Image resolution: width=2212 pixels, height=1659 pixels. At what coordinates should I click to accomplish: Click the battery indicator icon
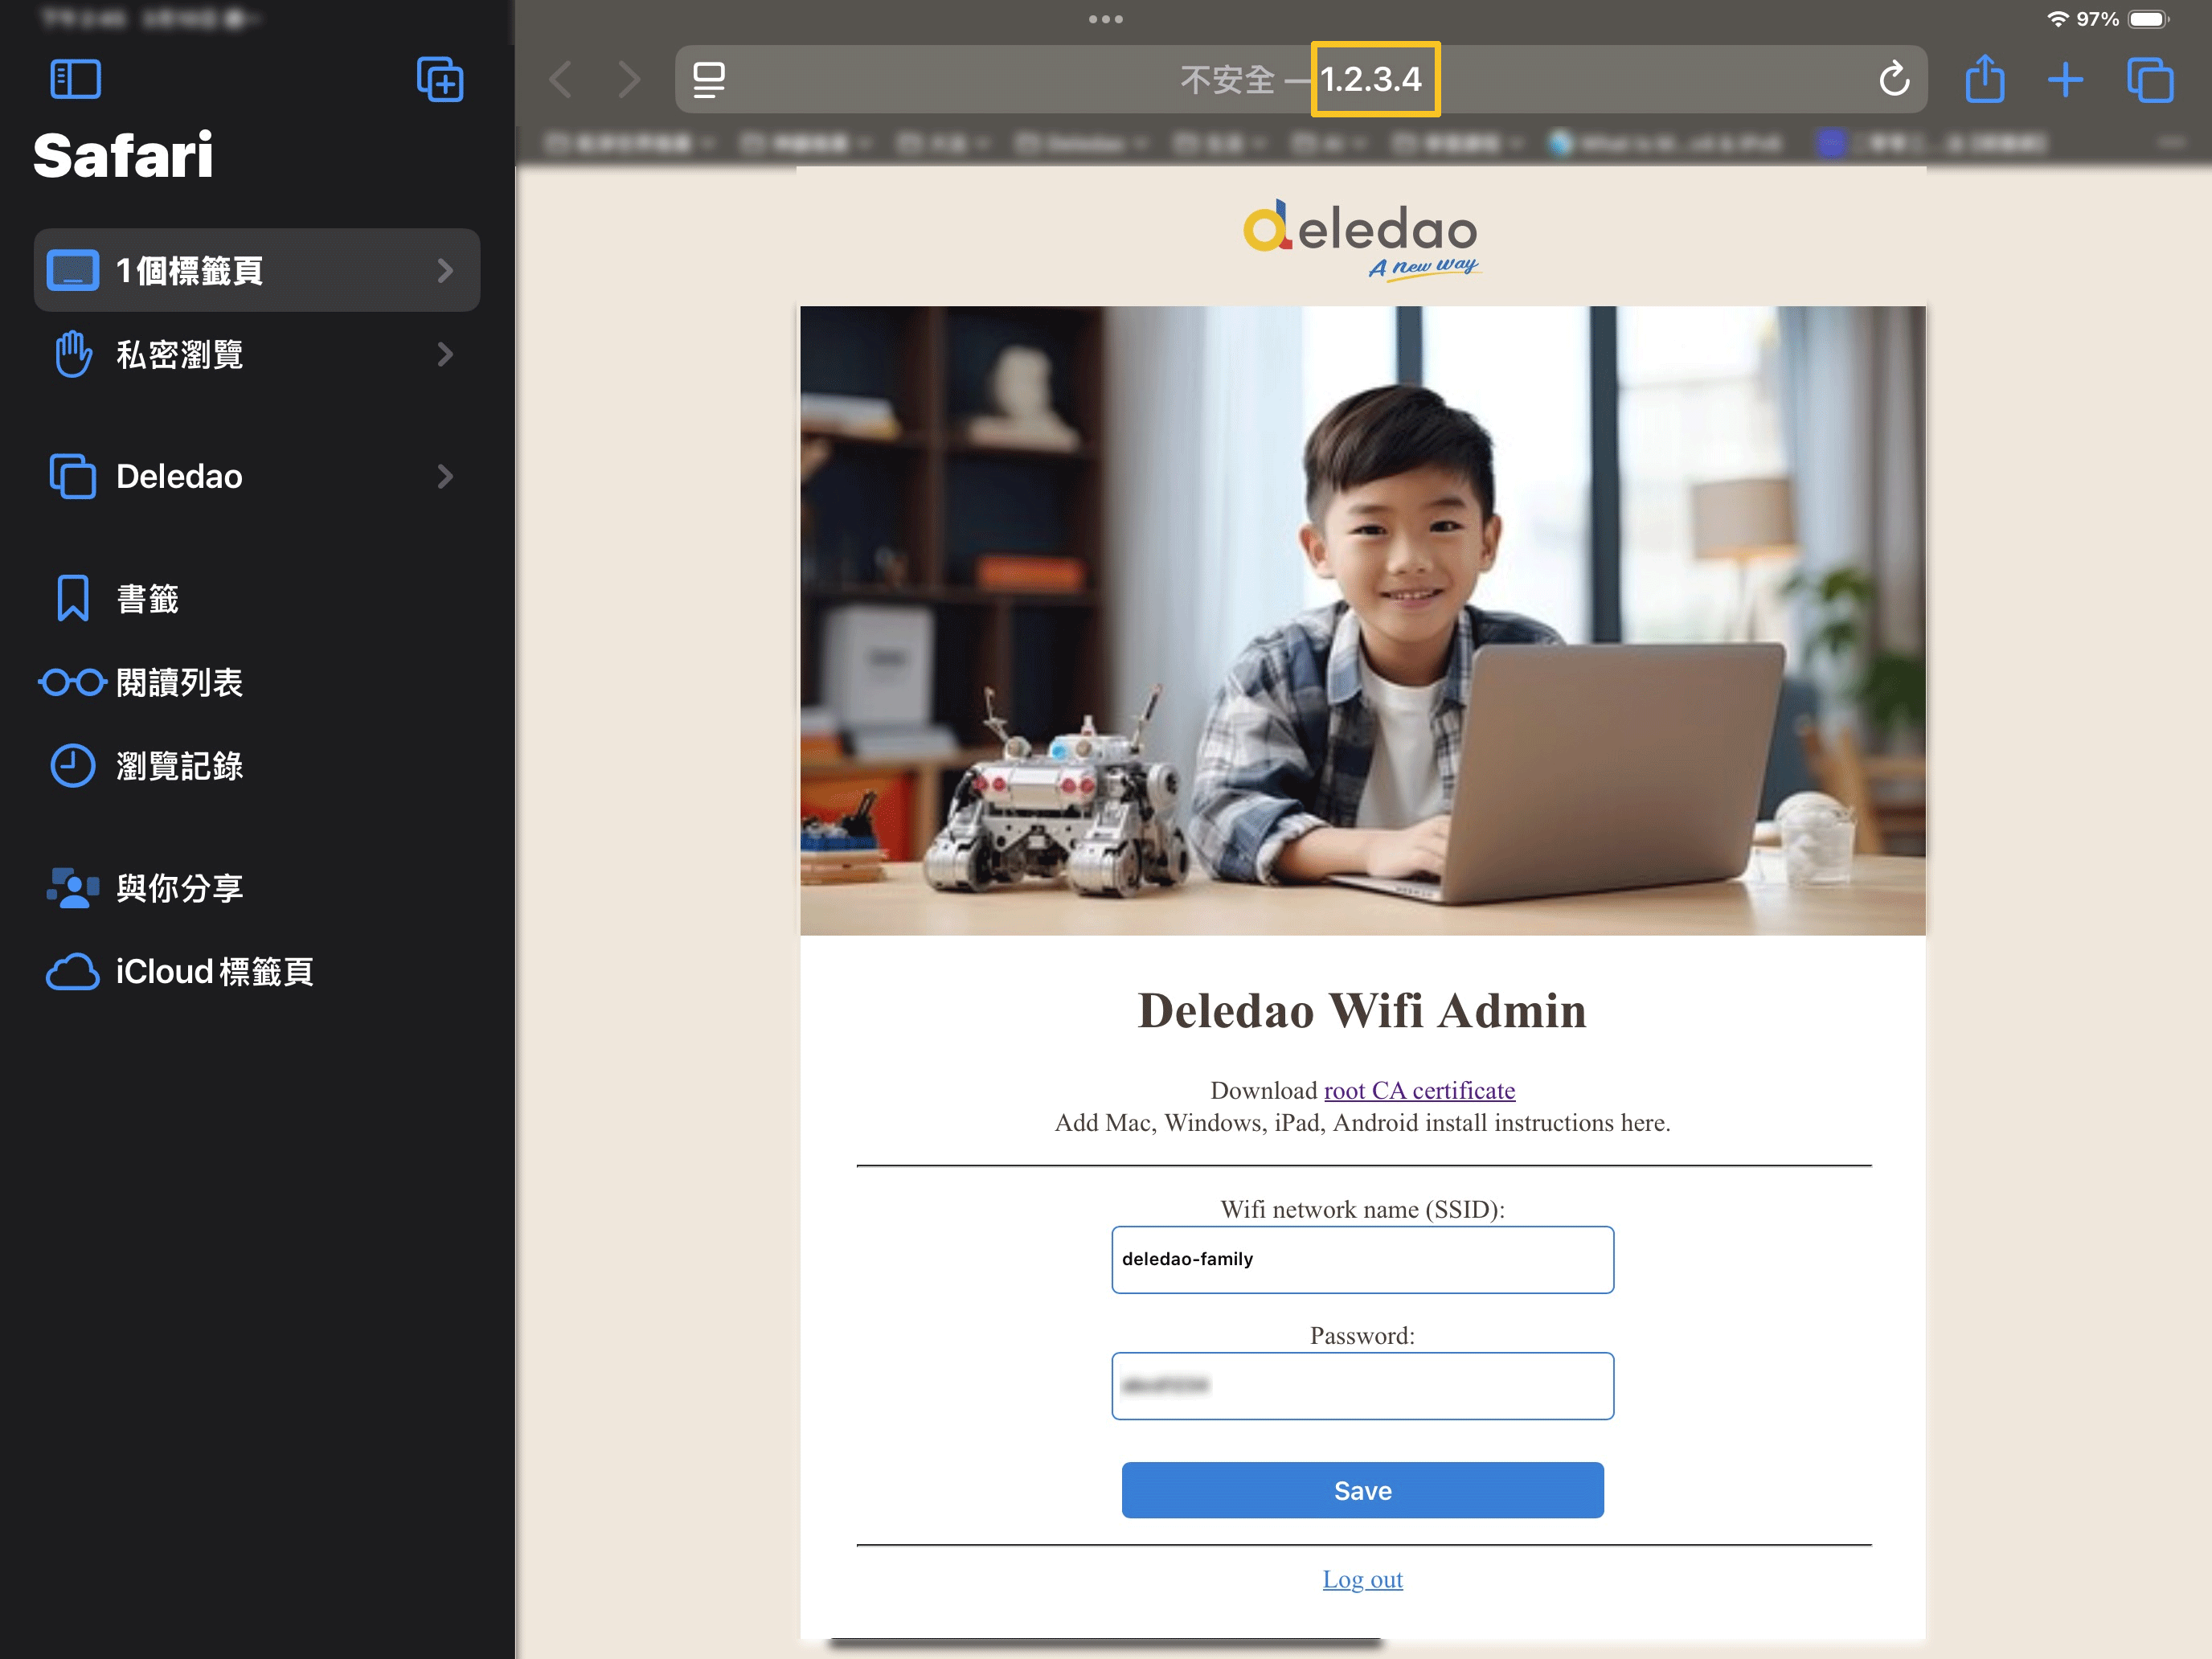coord(2149,19)
